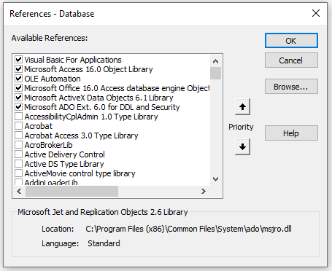
Task: Uncheck Microsoft Office 16.0 Access database engine
Action: pyautogui.click(x=18, y=88)
